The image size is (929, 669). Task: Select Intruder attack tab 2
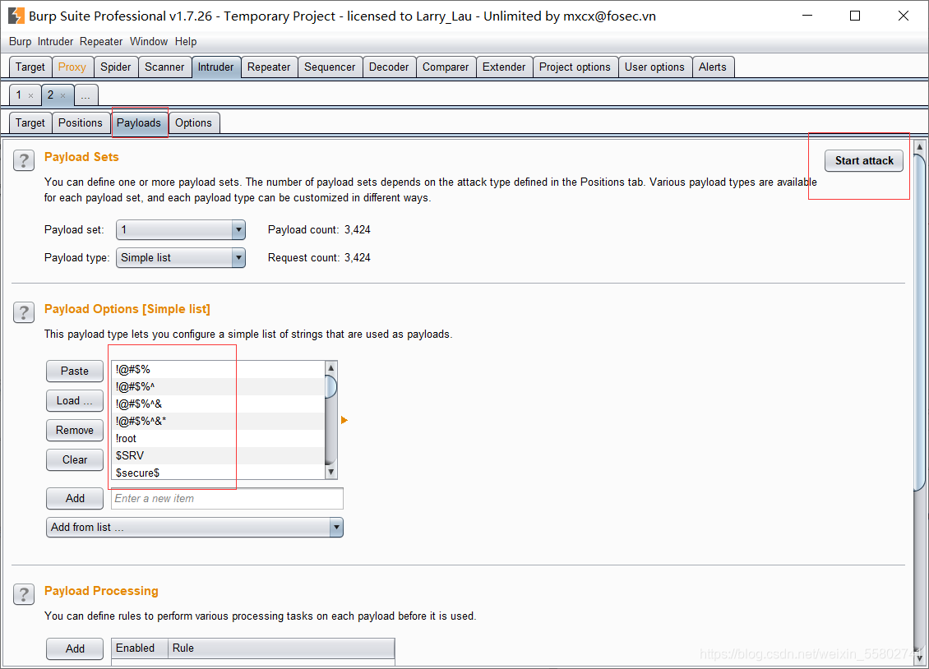tap(51, 95)
